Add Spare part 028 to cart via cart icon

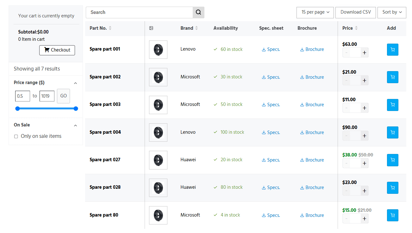click(x=392, y=187)
